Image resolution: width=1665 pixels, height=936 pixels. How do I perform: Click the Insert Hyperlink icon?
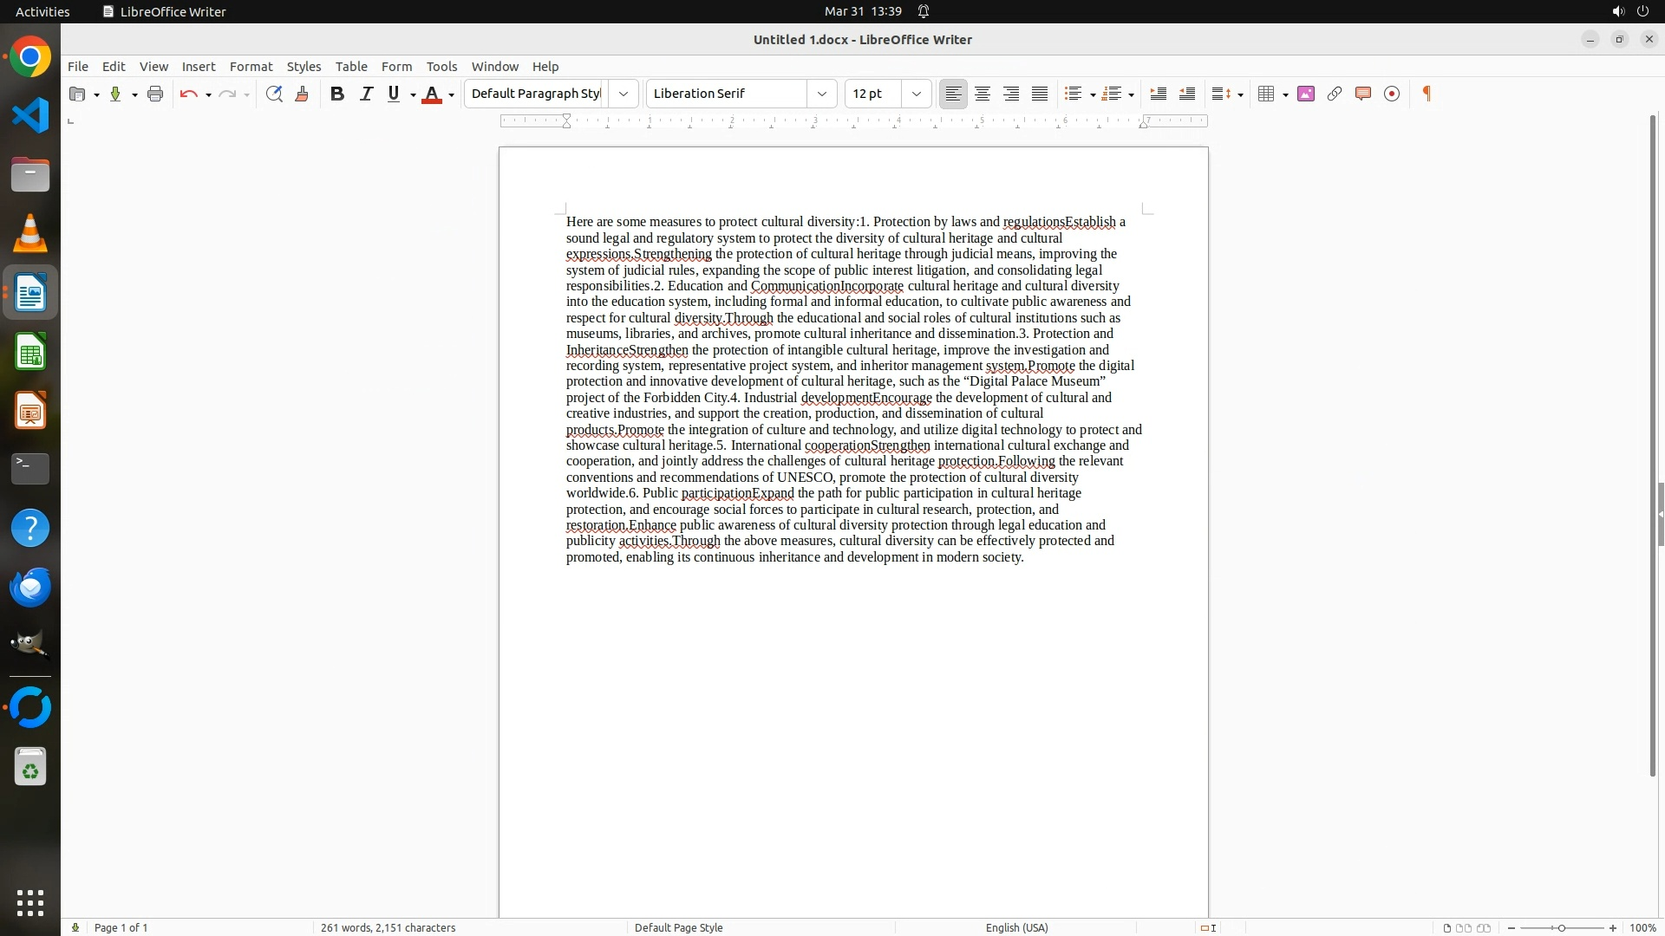(x=1335, y=94)
